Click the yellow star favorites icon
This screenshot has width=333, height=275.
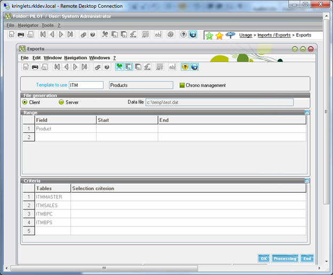click(x=219, y=35)
